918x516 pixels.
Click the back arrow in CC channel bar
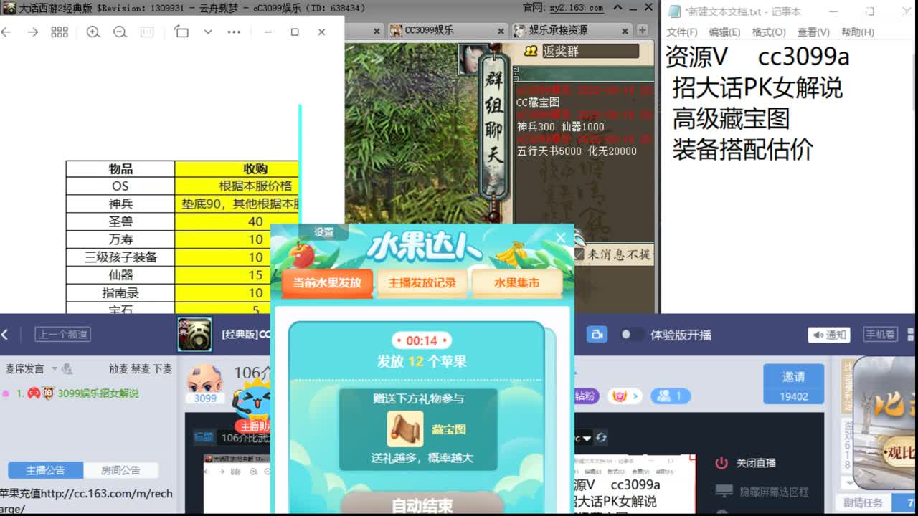[x=5, y=335]
